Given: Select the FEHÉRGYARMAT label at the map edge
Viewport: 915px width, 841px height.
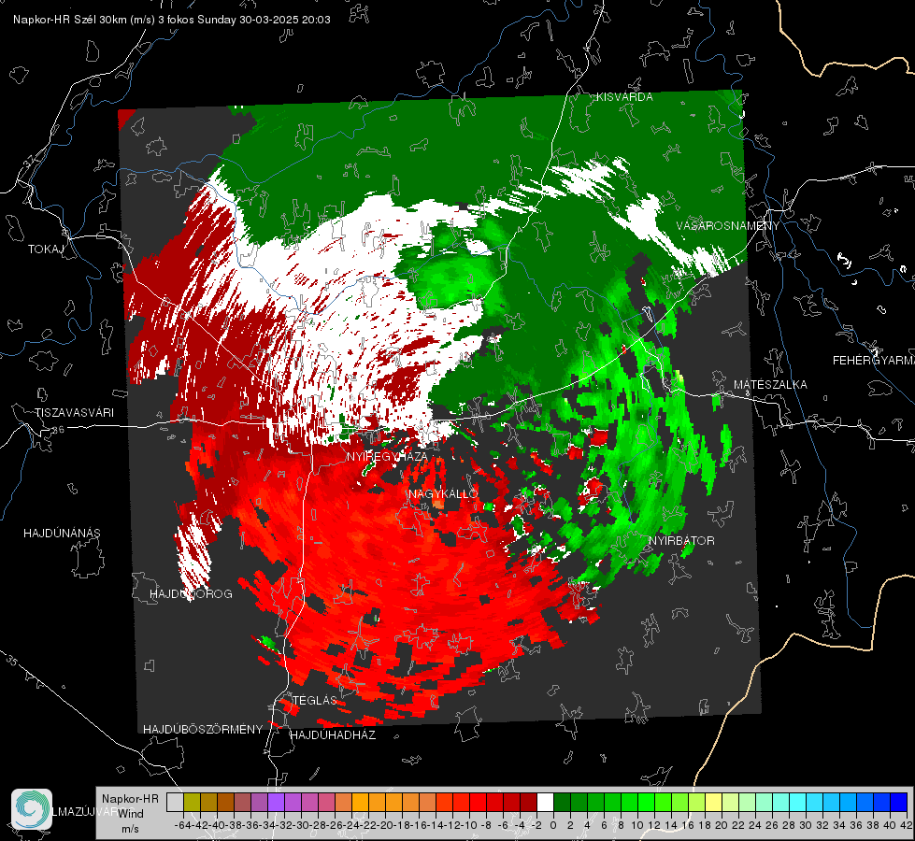Looking at the screenshot, I should (873, 361).
